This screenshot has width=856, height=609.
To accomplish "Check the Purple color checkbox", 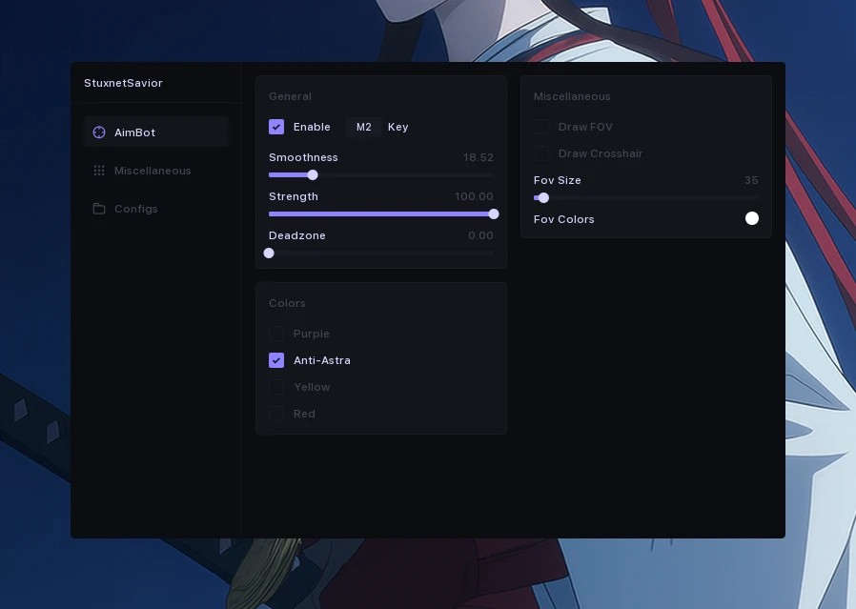I will coord(276,334).
